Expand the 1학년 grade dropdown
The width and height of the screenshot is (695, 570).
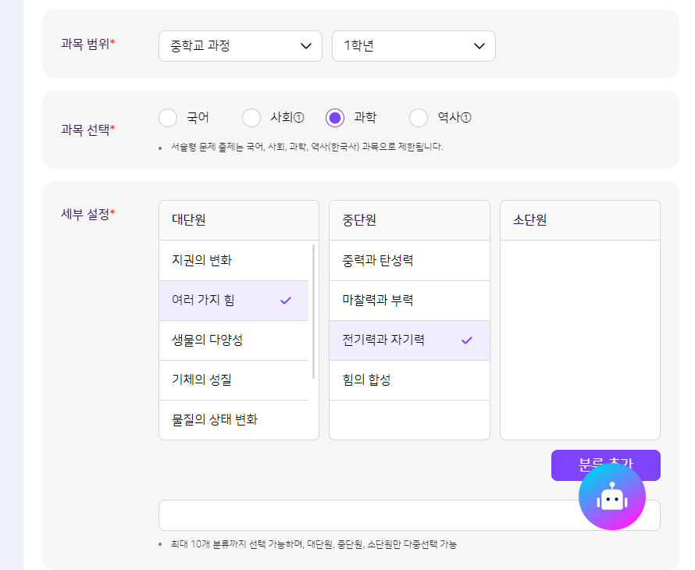tap(414, 46)
